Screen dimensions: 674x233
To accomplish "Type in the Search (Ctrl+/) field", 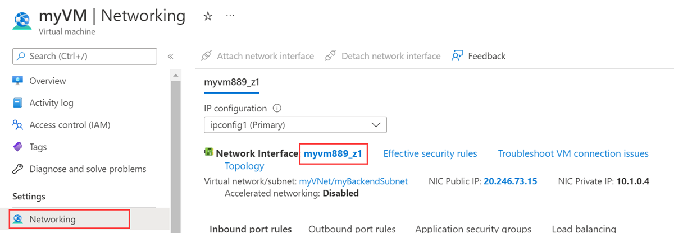I will (90, 56).
